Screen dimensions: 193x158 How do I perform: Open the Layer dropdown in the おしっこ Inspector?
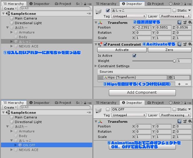pyautogui.click(x=175, y=16)
